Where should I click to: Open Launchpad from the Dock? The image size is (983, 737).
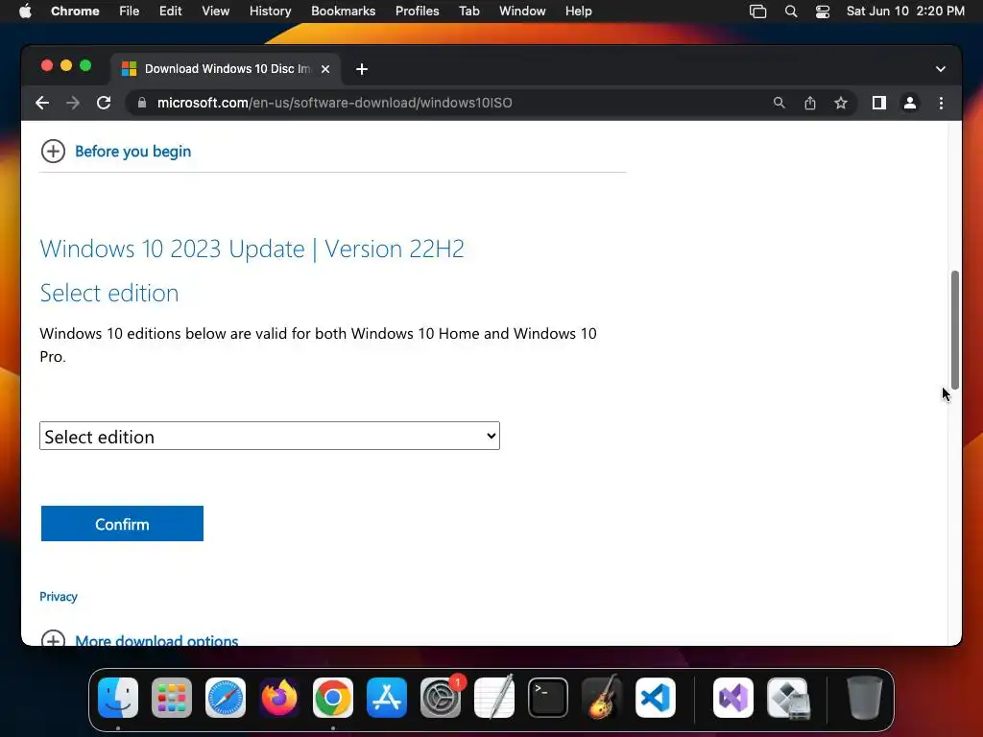172,698
